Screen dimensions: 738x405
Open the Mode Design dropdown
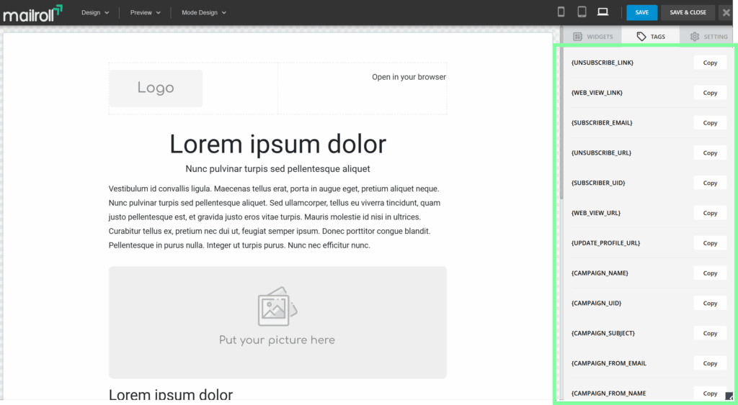pyautogui.click(x=203, y=12)
